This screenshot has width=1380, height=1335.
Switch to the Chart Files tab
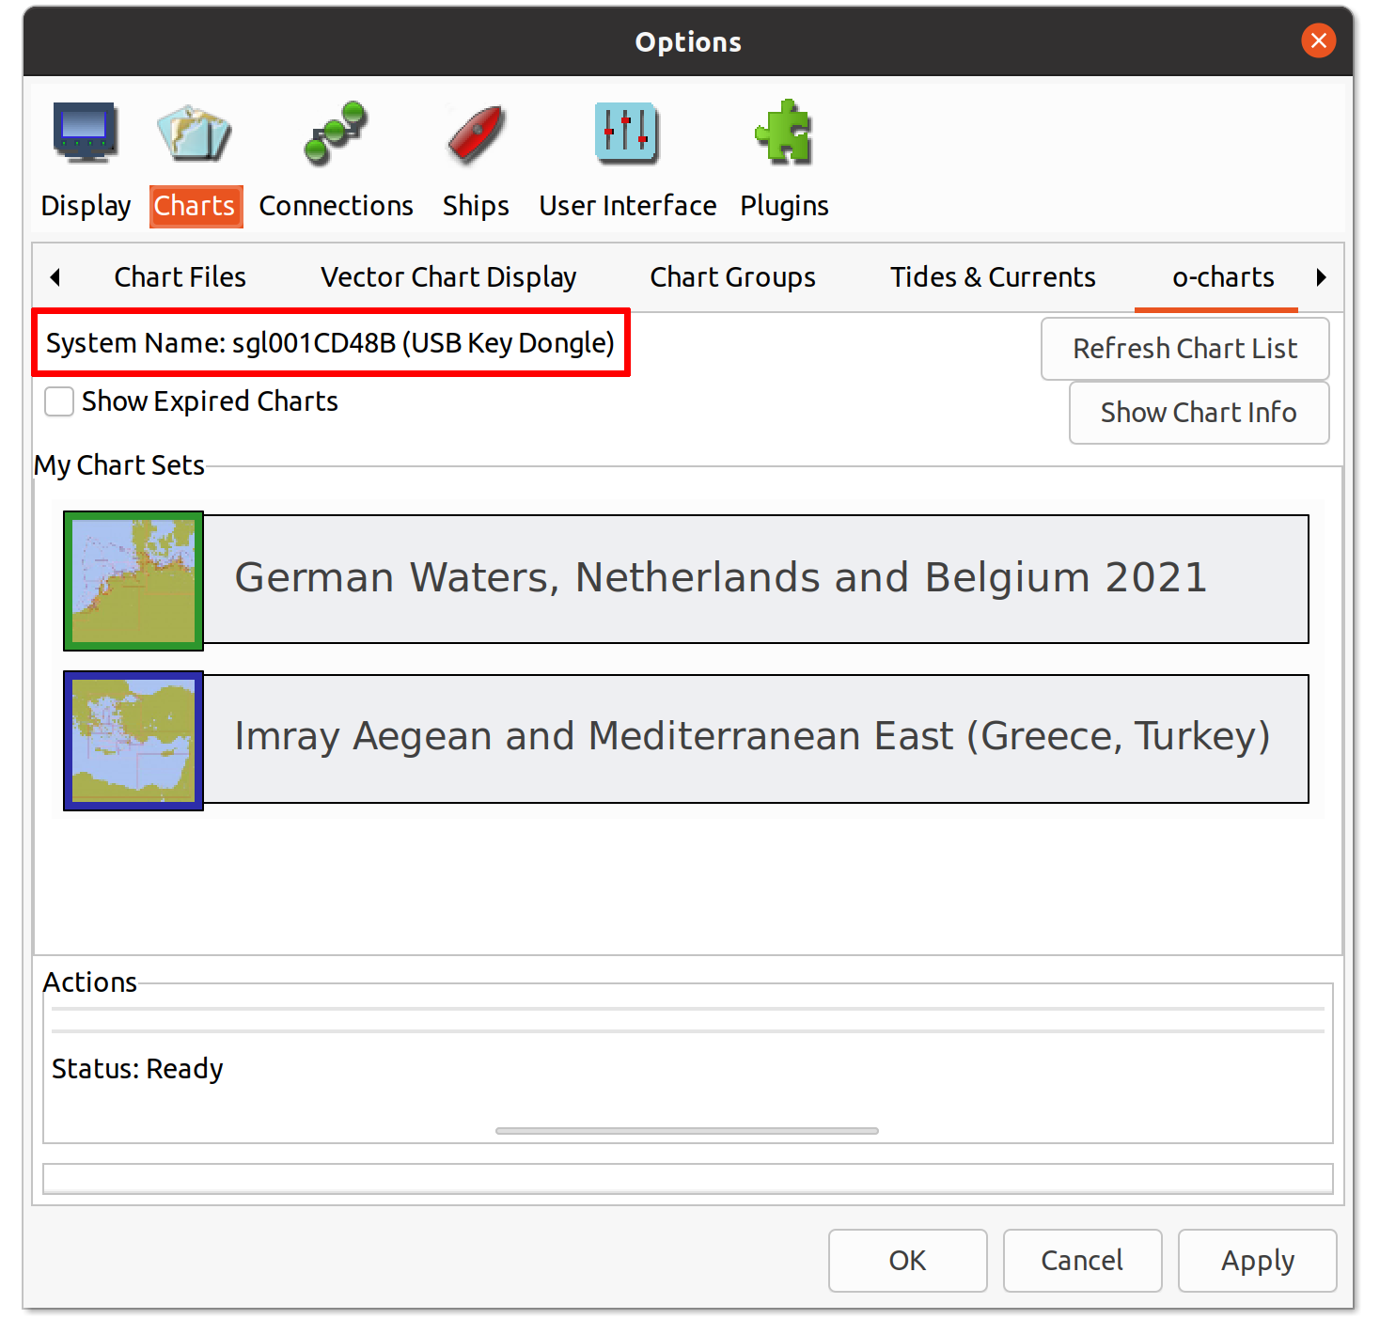click(x=180, y=277)
